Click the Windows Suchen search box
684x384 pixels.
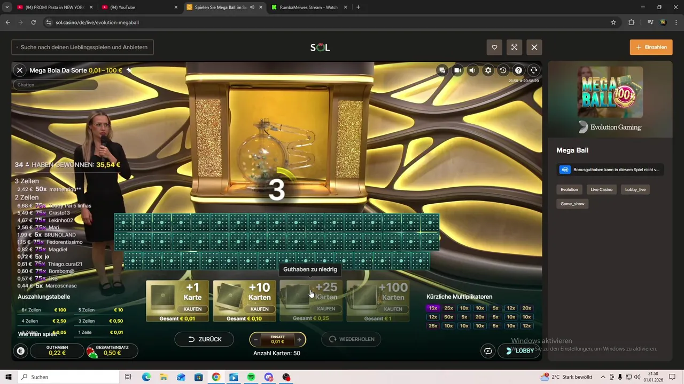pyautogui.click(x=68, y=377)
